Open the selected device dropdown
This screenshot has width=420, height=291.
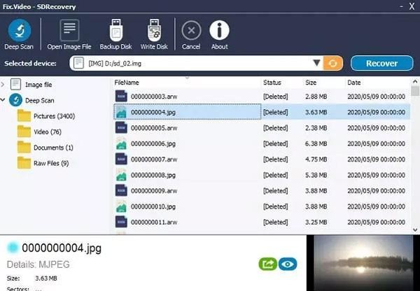[316, 64]
